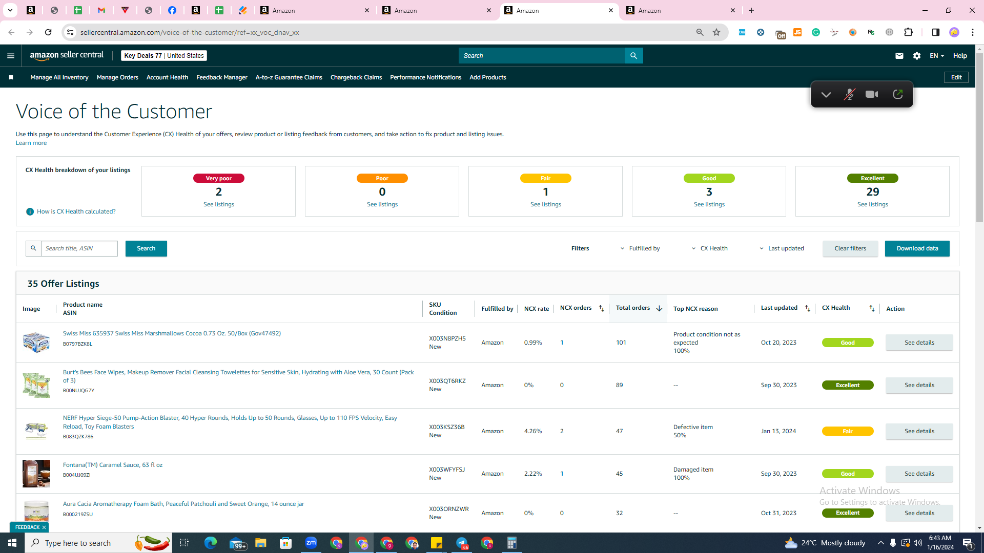Open the Chrome side panel icon

(935, 32)
